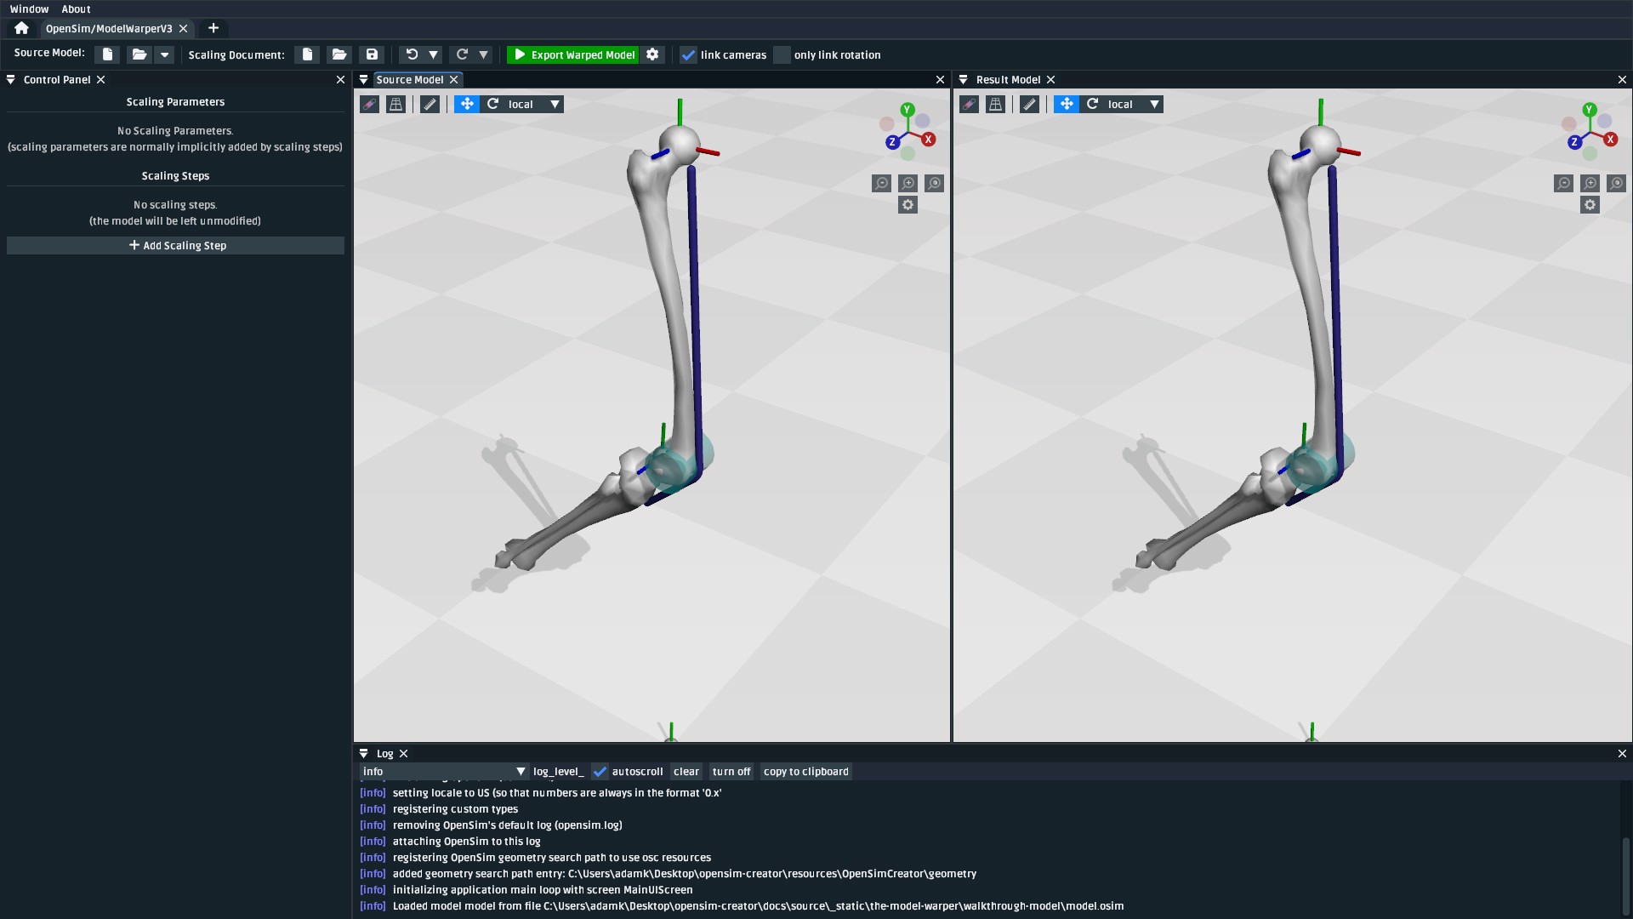
Task: Open Result Model scene settings icon
Action: 995,104
